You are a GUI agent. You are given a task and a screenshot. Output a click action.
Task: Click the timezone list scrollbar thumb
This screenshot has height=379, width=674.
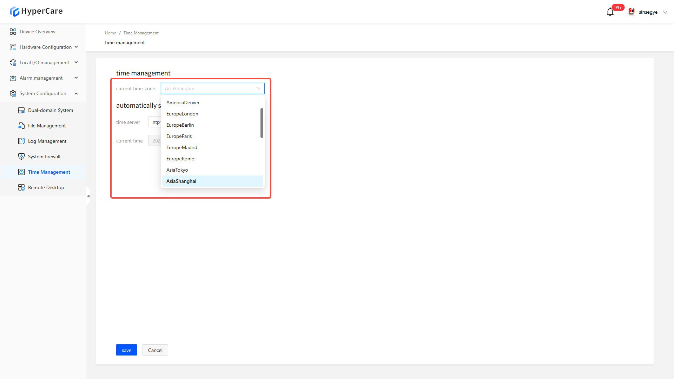click(262, 123)
